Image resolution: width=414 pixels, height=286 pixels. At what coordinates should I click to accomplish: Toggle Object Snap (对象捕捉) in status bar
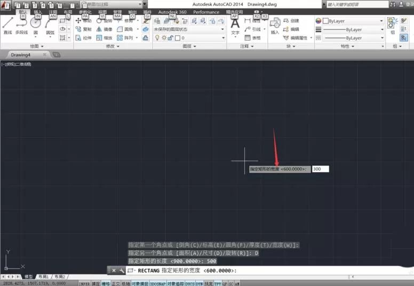point(140,284)
